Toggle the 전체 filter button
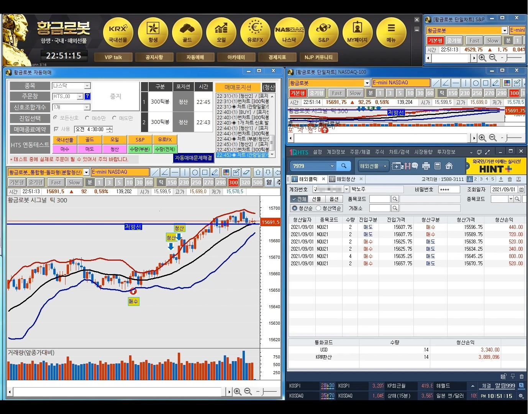This screenshot has width=528, height=414. (x=298, y=199)
